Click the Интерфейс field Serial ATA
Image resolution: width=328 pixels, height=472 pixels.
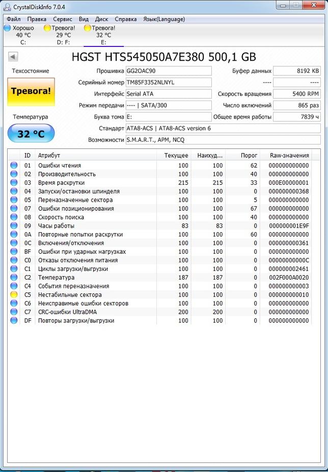[169, 94]
